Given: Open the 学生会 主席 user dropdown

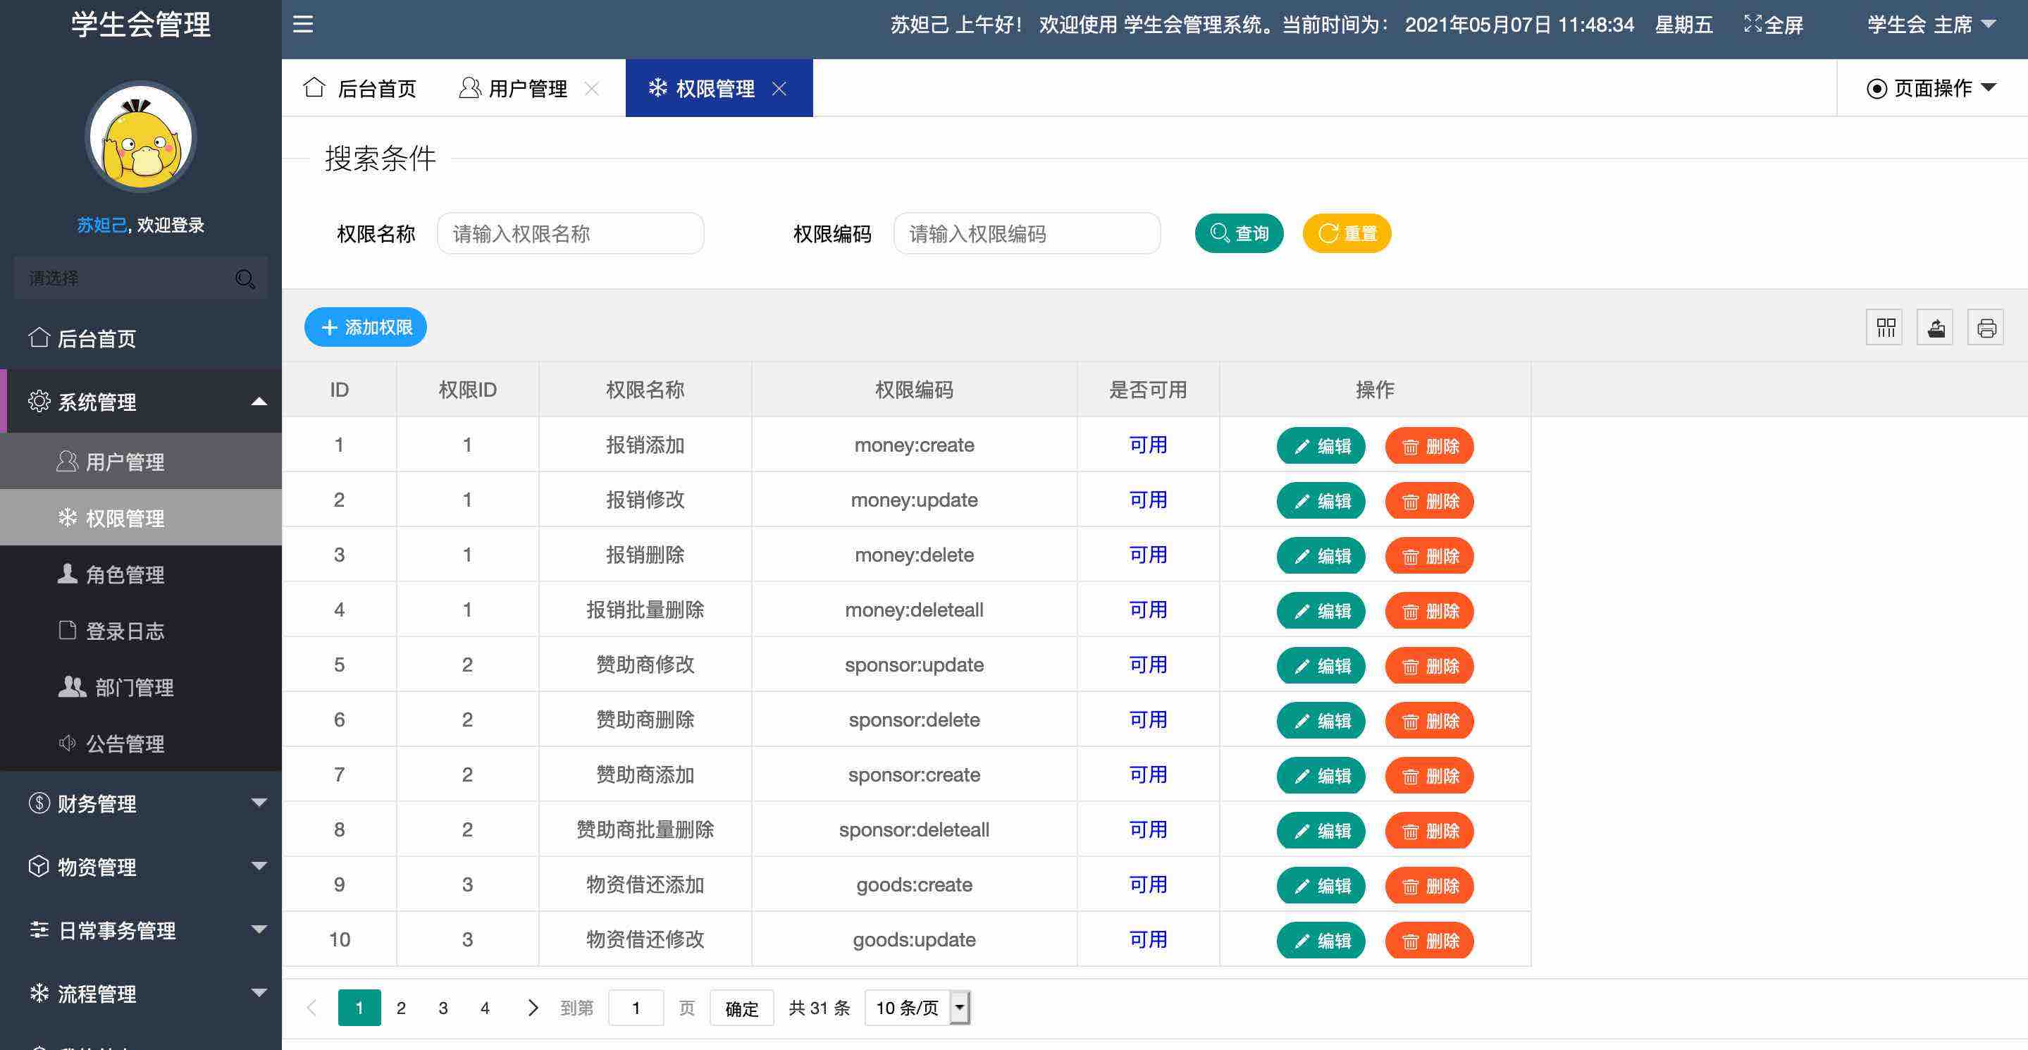Looking at the screenshot, I should (1931, 25).
